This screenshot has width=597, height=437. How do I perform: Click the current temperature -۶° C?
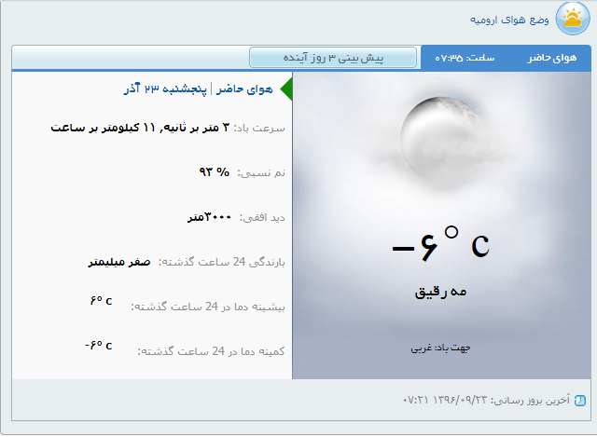[x=441, y=244]
